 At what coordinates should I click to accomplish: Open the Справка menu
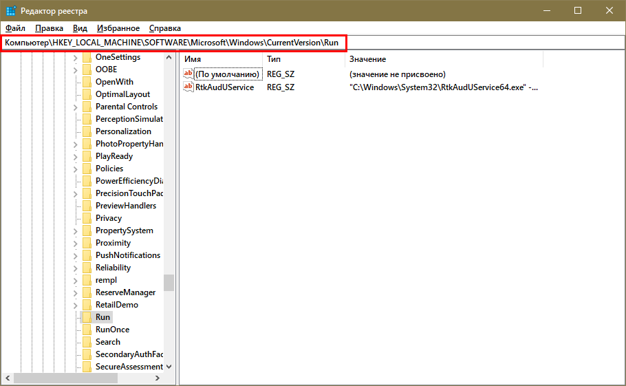coord(165,28)
